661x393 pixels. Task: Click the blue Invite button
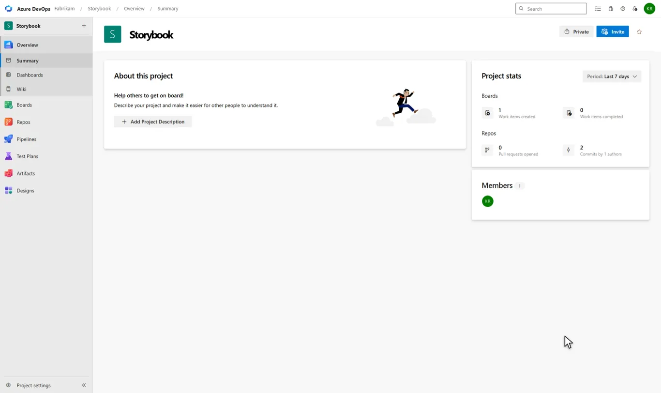point(613,32)
